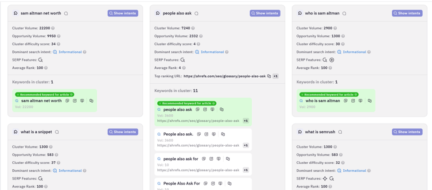Copy the recommended people also ask keyword
Screen dimensions: 432x190
coord(222,109)
